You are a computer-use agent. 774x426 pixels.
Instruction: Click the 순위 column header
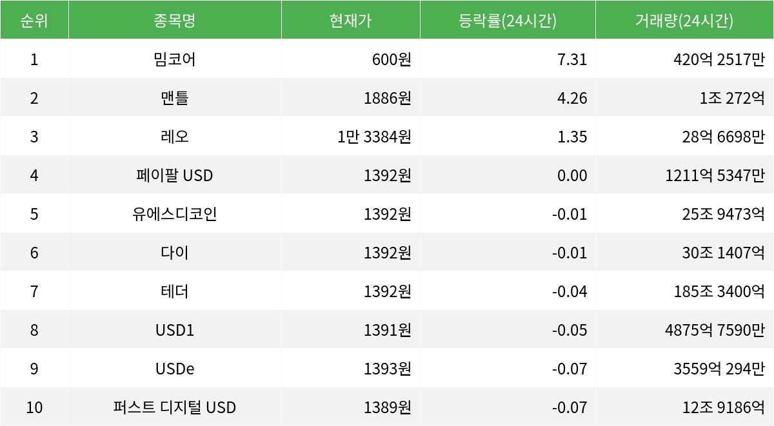pos(34,20)
